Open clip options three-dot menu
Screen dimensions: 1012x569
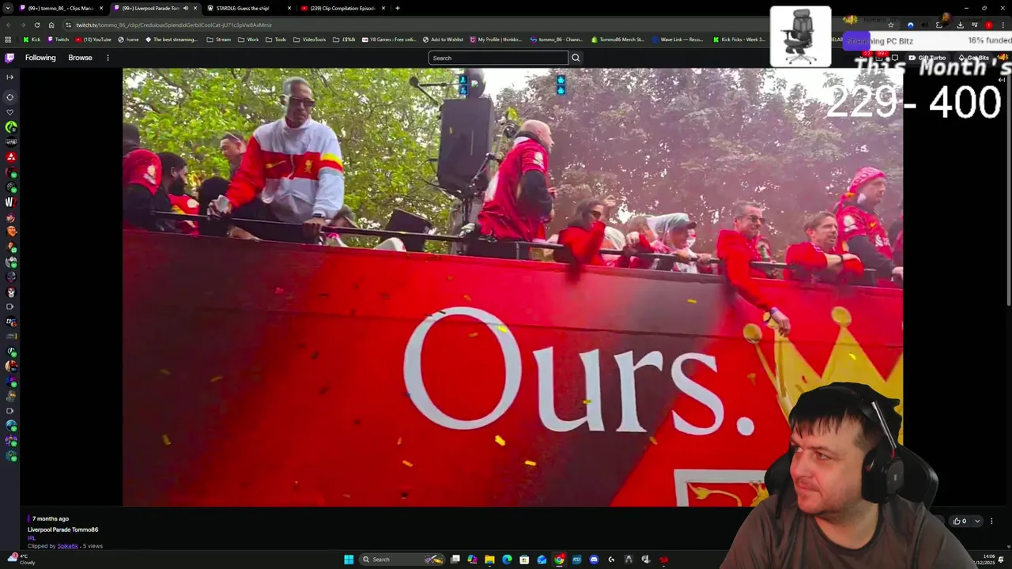click(991, 521)
